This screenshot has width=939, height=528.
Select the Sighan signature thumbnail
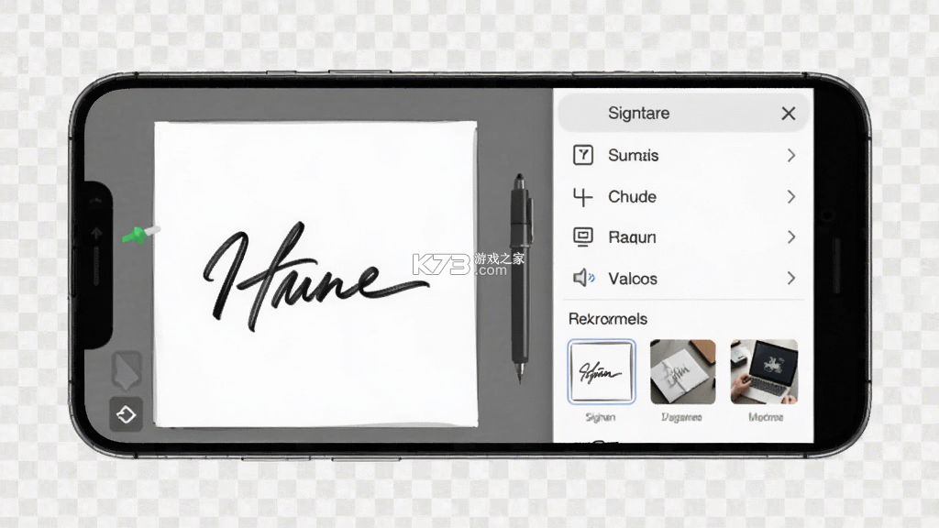tap(602, 372)
